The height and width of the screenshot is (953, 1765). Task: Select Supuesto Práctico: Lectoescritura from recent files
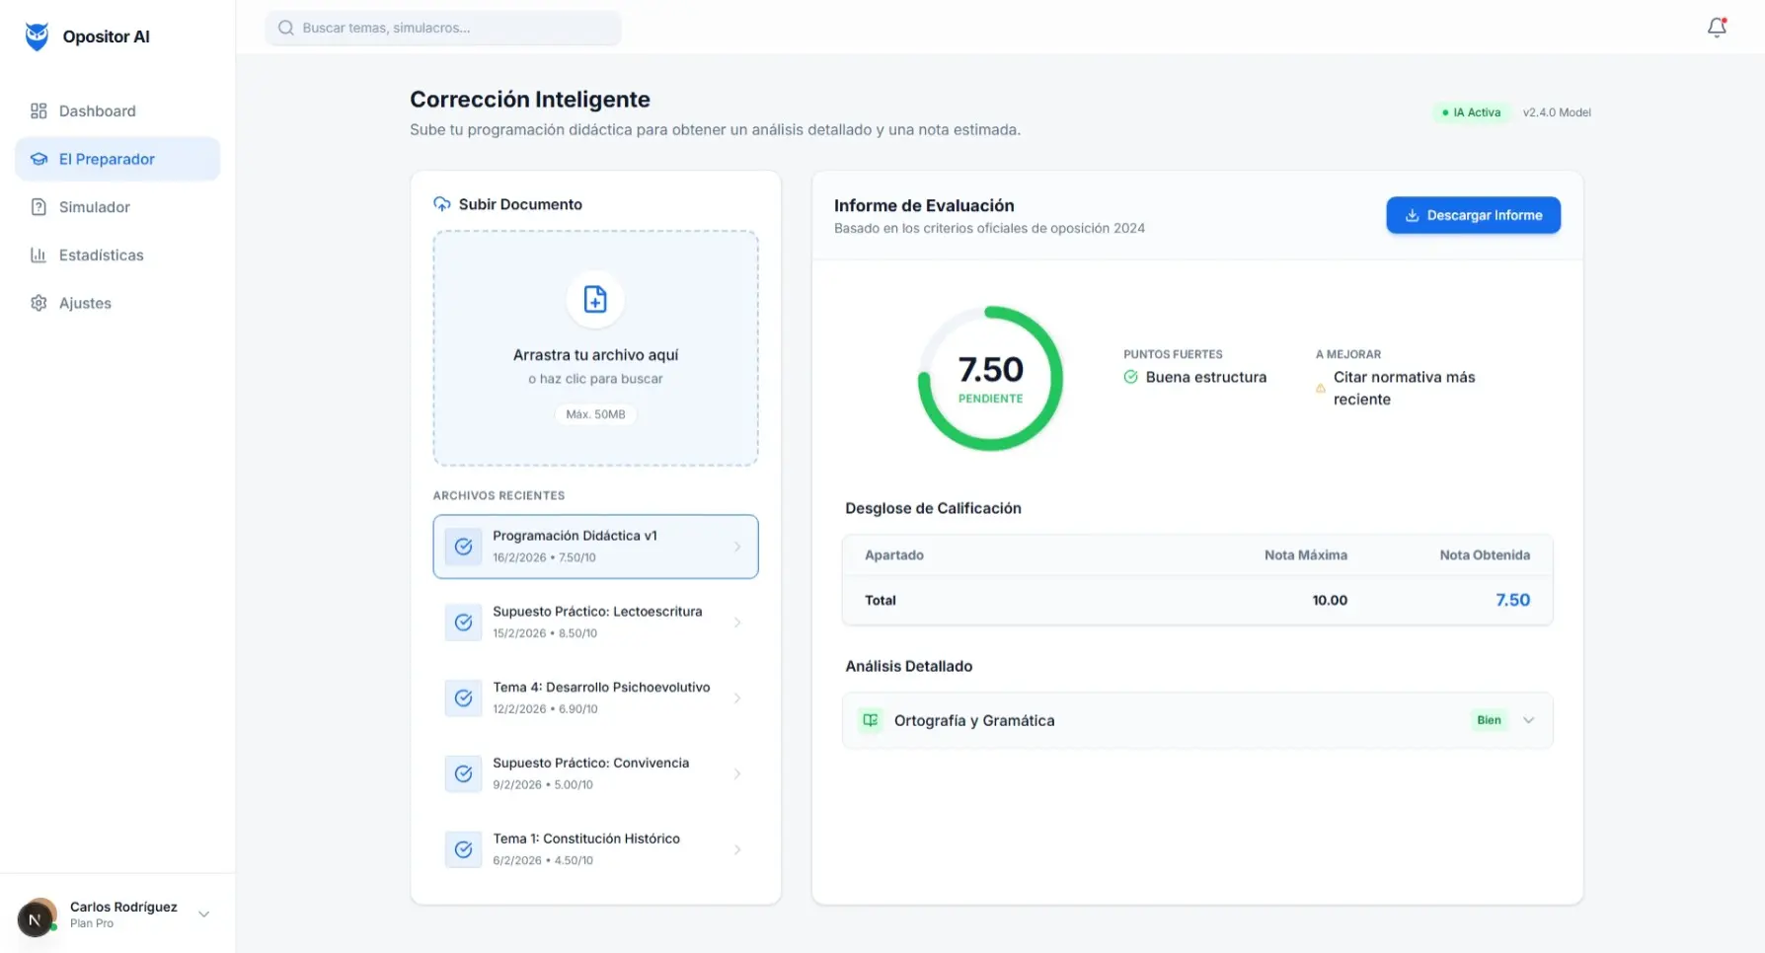(x=595, y=621)
